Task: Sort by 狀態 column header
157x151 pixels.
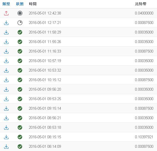Action: (x=20, y=4)
